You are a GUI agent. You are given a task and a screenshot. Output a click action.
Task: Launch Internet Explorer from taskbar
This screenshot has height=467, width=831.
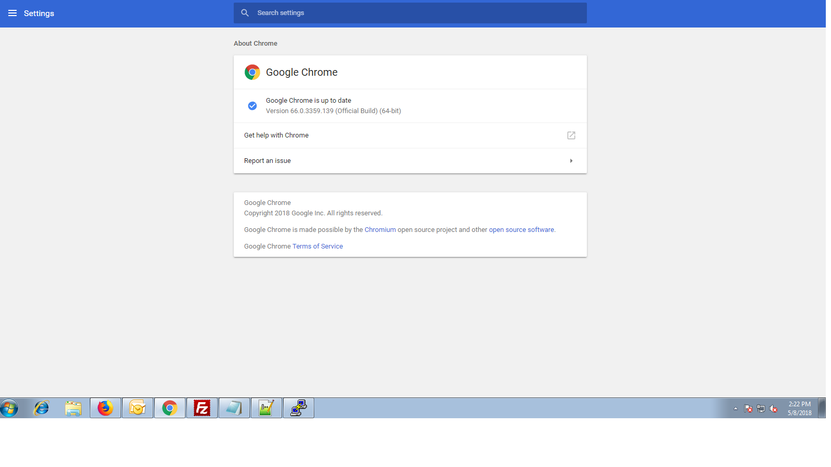pos(41,408)
